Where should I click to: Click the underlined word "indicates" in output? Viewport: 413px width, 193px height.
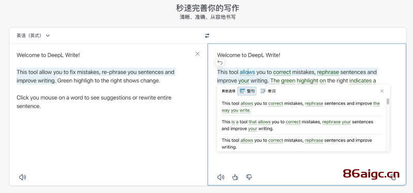click(360, 81)
